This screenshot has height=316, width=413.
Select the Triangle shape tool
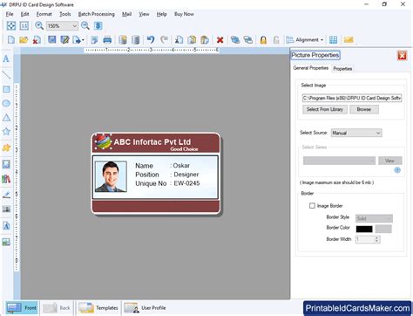tap(6, 118)
